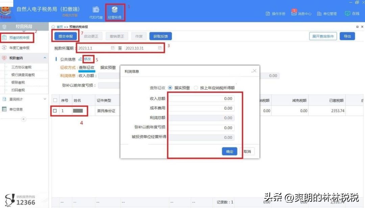This screenshot has height=208, width=365.
Task: Click the 提交申报 button
Action: coord(65,36)
